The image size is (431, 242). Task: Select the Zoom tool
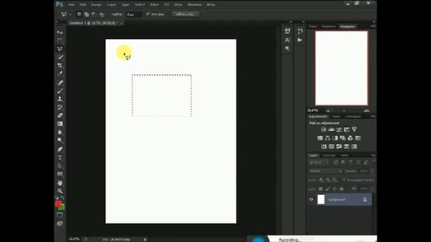click(x=60, y=191)
